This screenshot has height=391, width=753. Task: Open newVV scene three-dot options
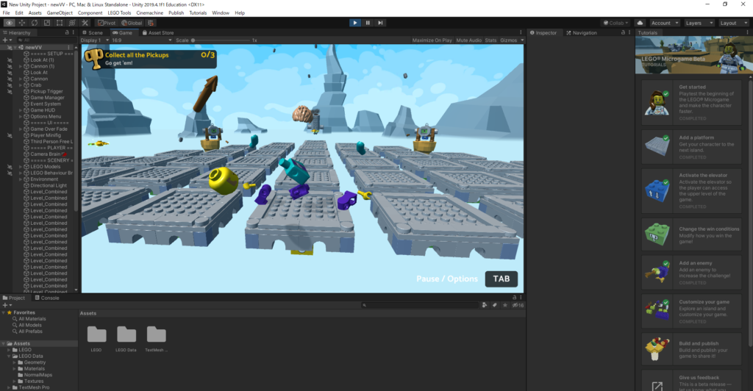coord(69,48)
